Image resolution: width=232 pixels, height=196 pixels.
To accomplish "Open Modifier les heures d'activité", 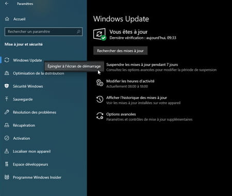I will click(x=130, y=81).
